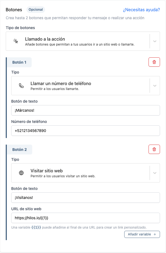This screenshot has width=166, height=253.
Task: Open the Botón 1 Tipo dropdown chevron
Action: (x=155, y=86)
